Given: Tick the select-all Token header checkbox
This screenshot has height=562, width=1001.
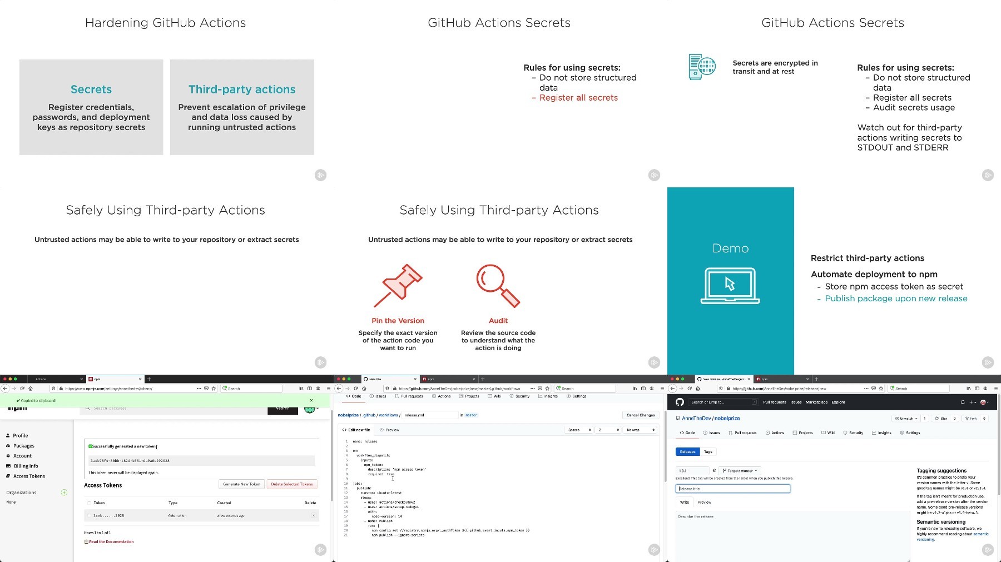Looking at the screenshot, I should [89, 503].
